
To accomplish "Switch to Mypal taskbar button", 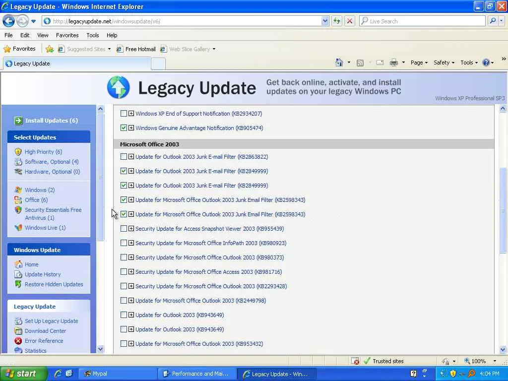I will [x=118, y=374].
